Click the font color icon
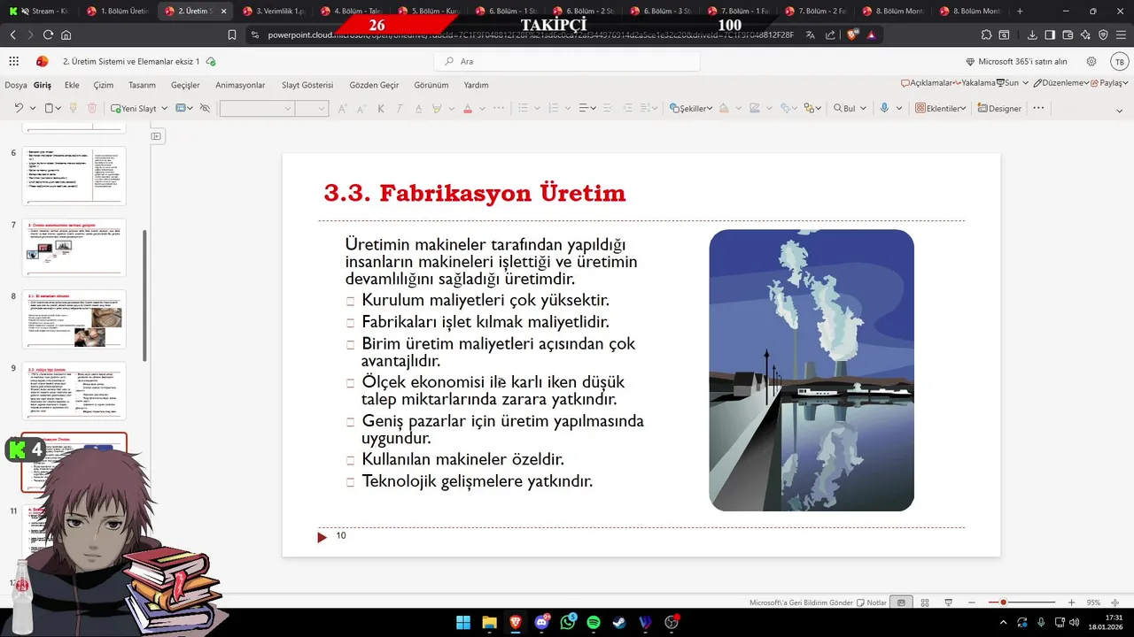The image size is (1134, 637). pyautogui.click(x=468, y=108)
